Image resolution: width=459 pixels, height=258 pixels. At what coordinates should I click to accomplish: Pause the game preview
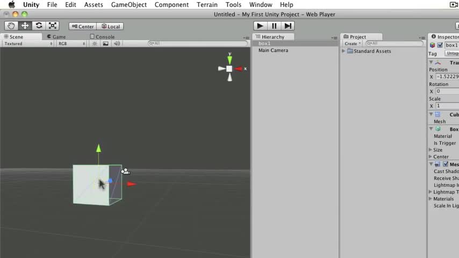click(274, 26)
